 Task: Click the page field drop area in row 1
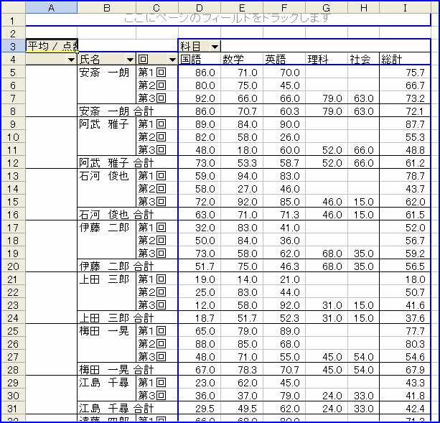tap(228, 20)
